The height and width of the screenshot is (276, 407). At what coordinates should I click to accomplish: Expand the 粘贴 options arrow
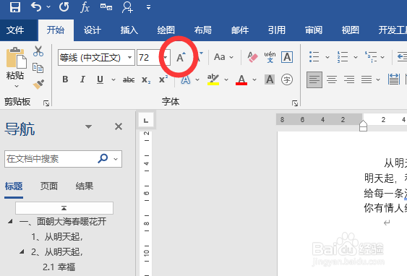click(17, 86)
